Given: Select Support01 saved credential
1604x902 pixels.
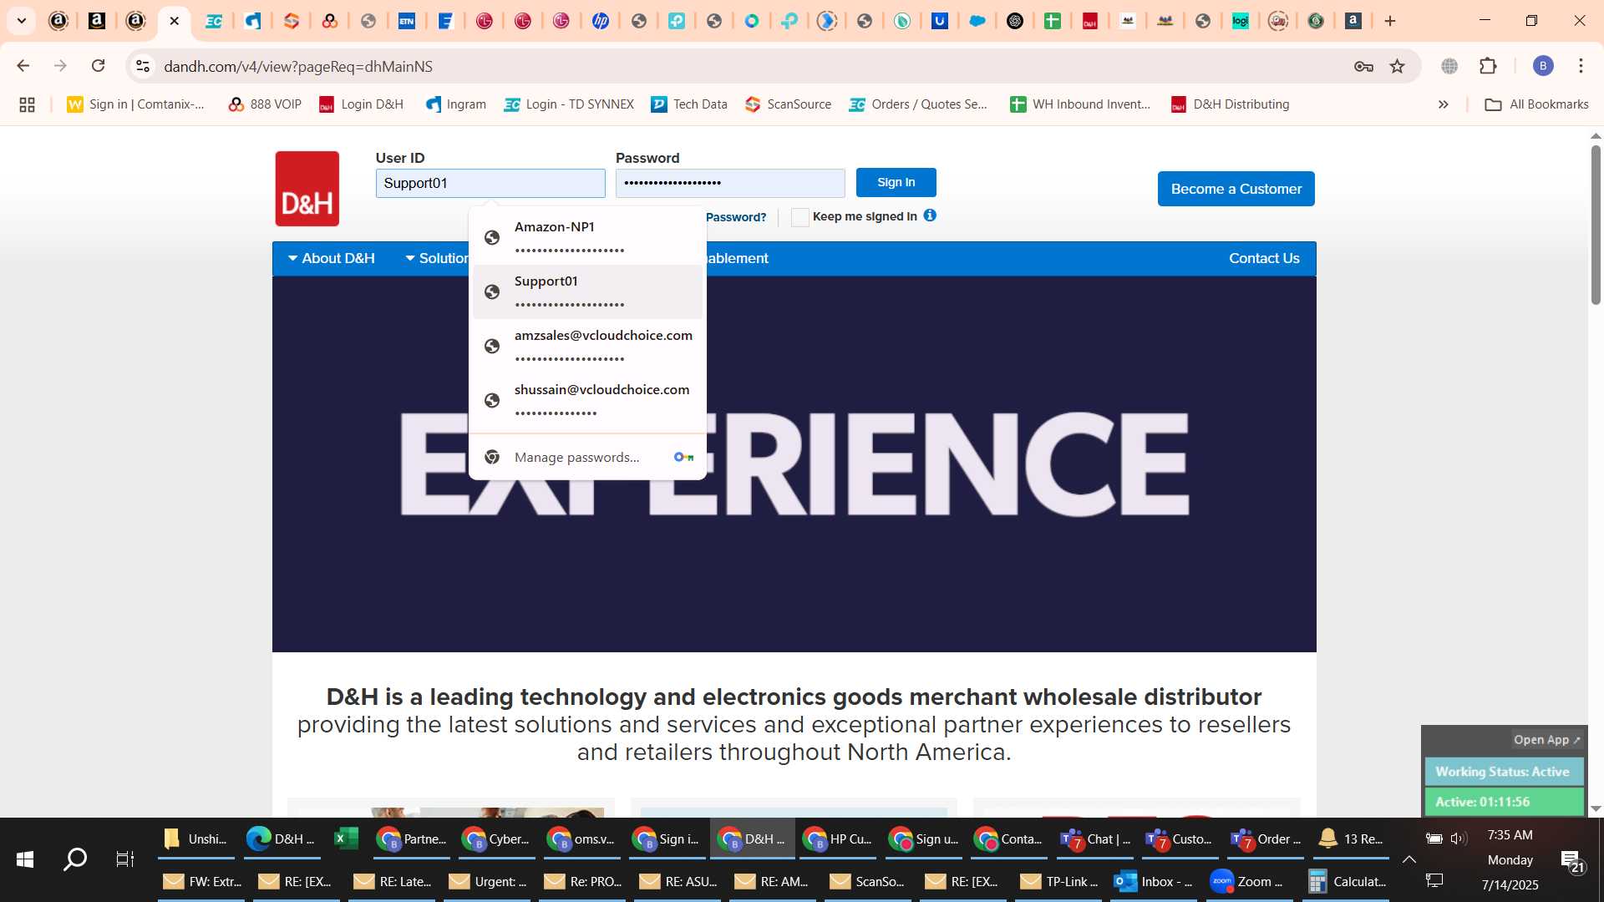Looking at the screenshot, I should click(x=587, y=292).
